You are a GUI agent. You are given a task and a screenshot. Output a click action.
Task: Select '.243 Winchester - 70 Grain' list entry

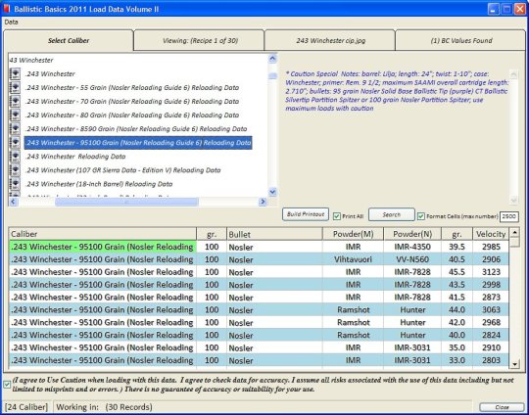click(132, 102)
